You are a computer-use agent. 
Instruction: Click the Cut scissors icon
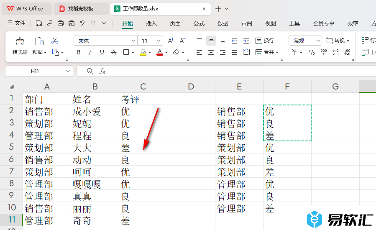55,41
